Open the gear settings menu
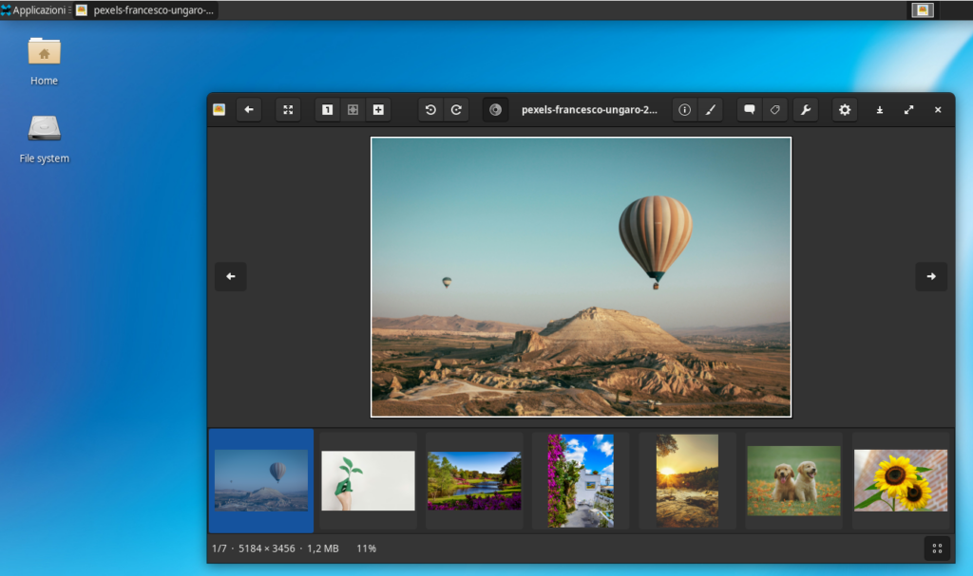This screenshot has height=576, width=973. click(x=844, y=109)
